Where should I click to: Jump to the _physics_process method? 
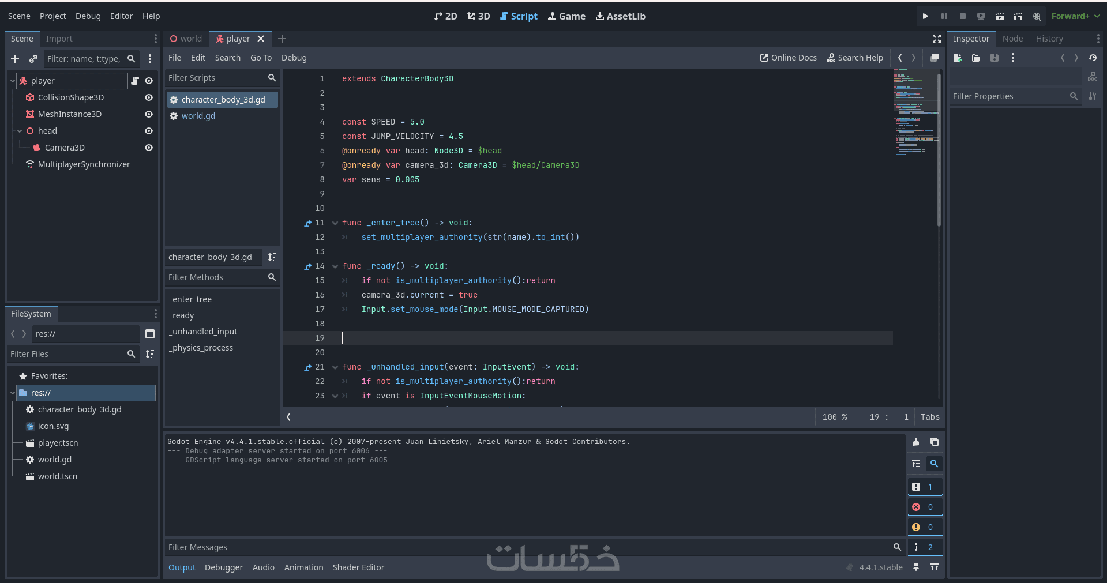coord(201,348)
